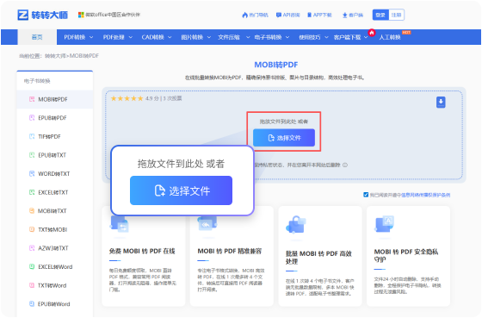The height and width of the screenshot is (318, 482).
Task: Click the 登录 login button
Action: pos(380,15)
